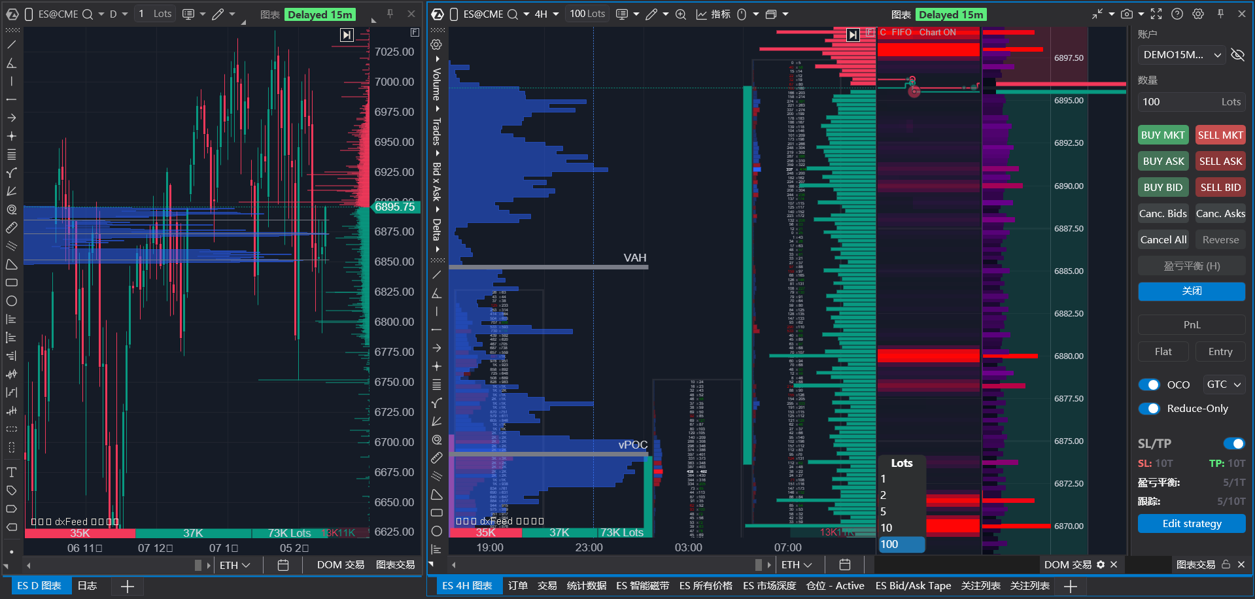Select the triangle shape tool in daily chart
Image resolution: width=1255 pixels, height=599 pixels.
11,264
